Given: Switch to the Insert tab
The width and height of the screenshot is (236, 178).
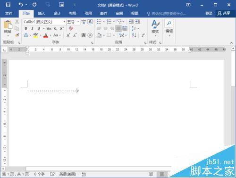Looking at the screenshot, I should [x=42, y=13].
